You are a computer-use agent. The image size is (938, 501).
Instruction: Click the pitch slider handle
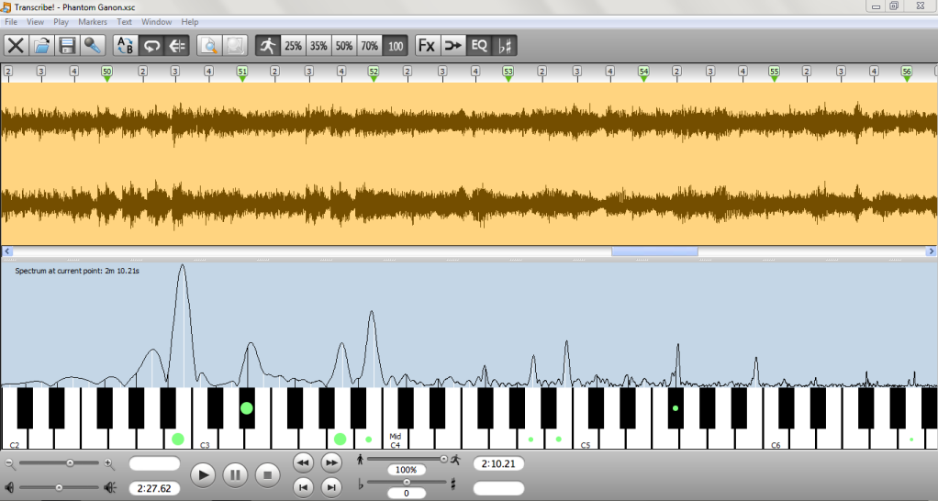[407, 482]
